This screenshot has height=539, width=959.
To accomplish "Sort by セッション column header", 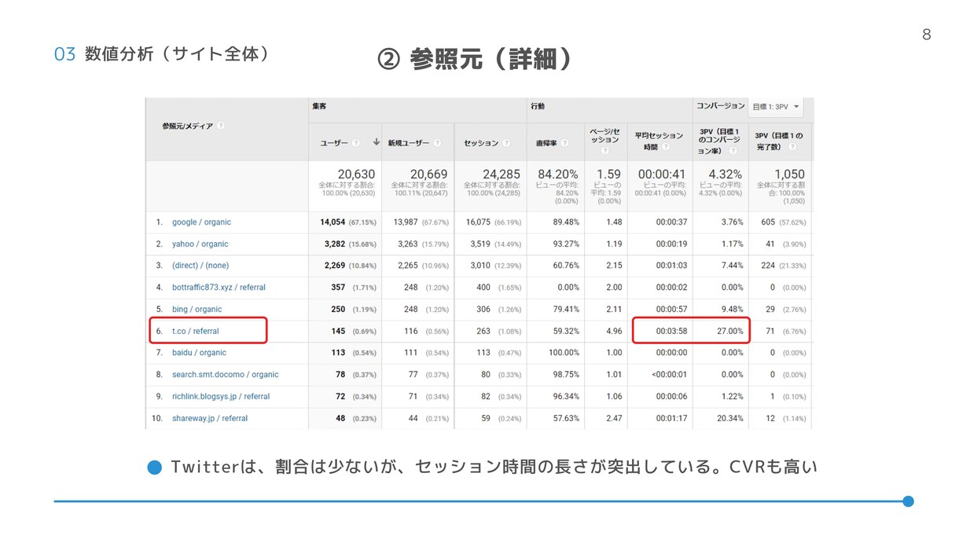I will click(x=481, y=143).
